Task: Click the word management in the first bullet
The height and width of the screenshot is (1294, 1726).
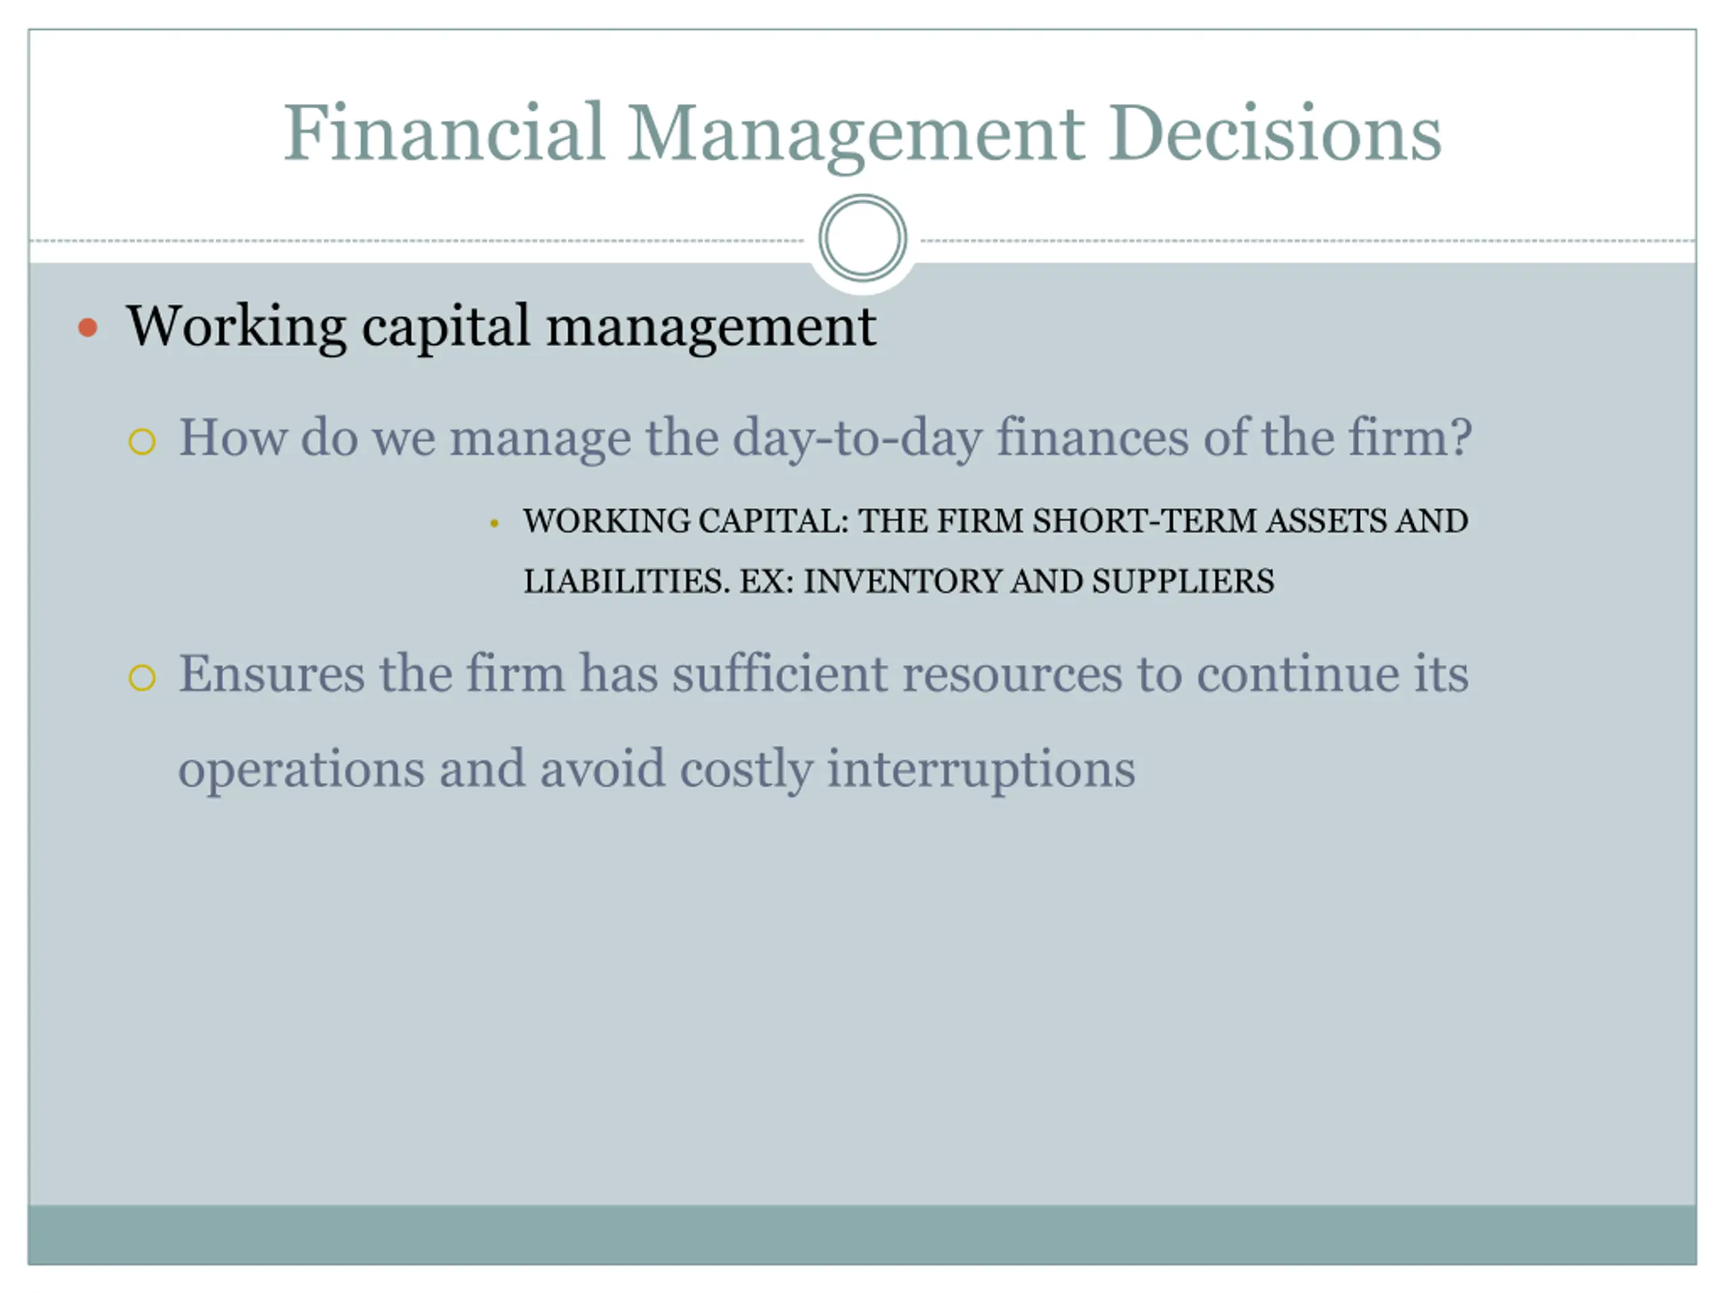Action: (711, 326)
